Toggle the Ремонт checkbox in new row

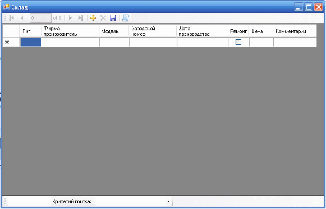point(238,42)
